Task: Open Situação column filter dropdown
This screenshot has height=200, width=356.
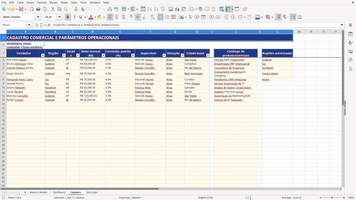Action: pos(182,55)
